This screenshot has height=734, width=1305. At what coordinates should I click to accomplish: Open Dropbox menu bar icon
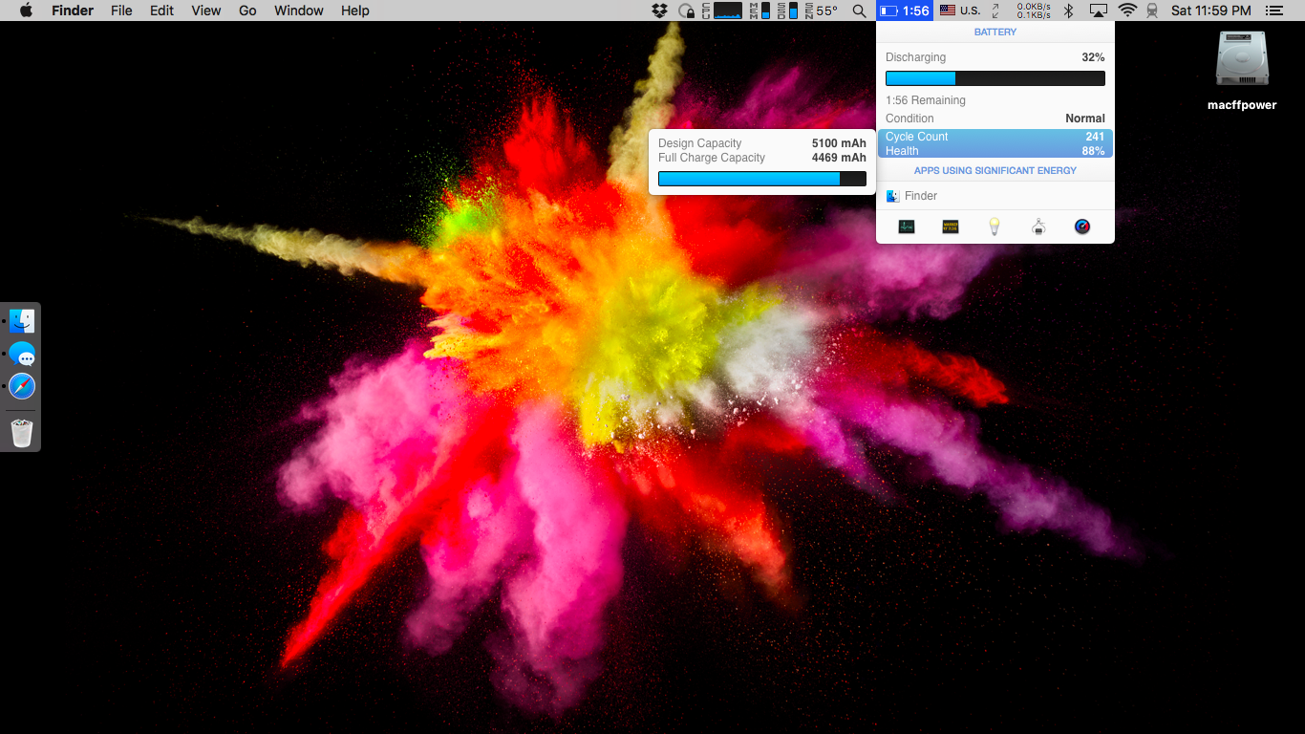pos(659,11)
